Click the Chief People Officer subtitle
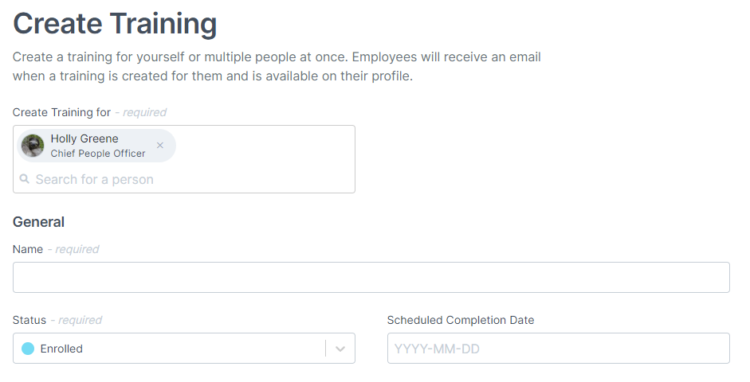Image resolution: width=750 pixels, height=382 pixels. pos(98,154)
